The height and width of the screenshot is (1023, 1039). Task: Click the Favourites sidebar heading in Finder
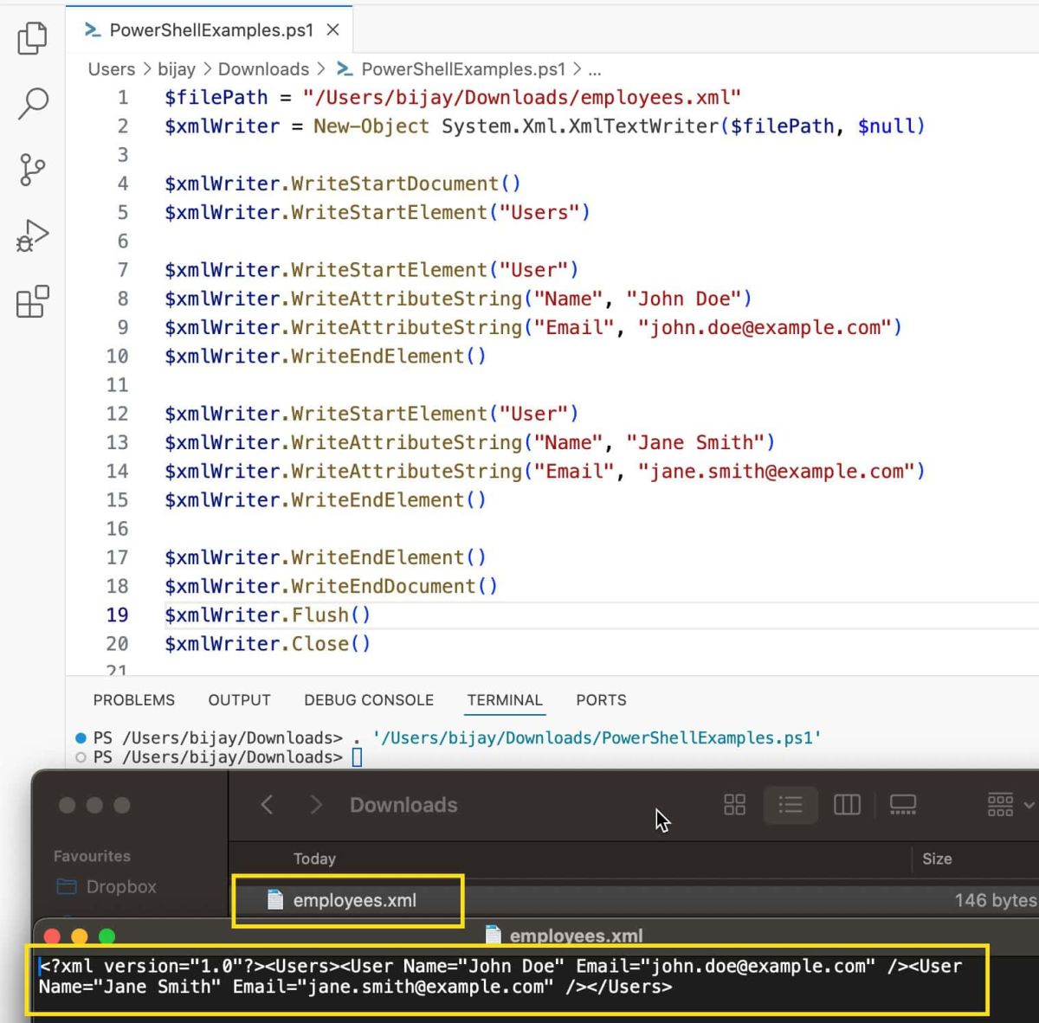click(92, 856)
